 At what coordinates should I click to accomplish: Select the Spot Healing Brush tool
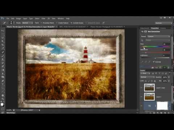[x=3, y=52]
